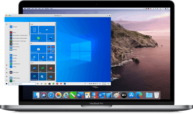
Task: Open the Word tile under Explore
Action: [34, 68]
